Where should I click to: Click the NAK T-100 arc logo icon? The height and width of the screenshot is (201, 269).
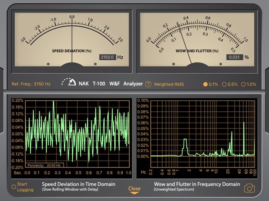[x=69, y=82]
